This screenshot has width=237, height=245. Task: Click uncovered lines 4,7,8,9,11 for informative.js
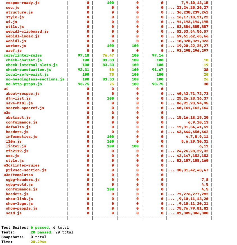(x=197, y=137)
